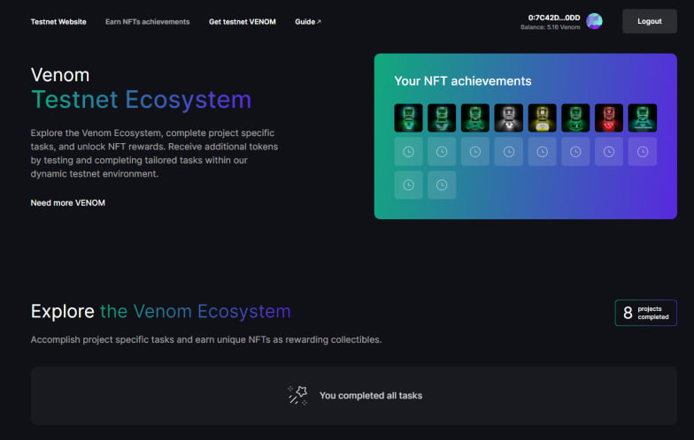The width and height of the screenshot is (694, 440).
Task: Click pending clock slot under third NFT
Action: coord(474,152)
